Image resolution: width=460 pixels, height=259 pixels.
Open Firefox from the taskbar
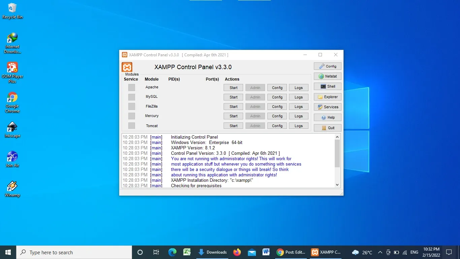(x=237, y=252)
